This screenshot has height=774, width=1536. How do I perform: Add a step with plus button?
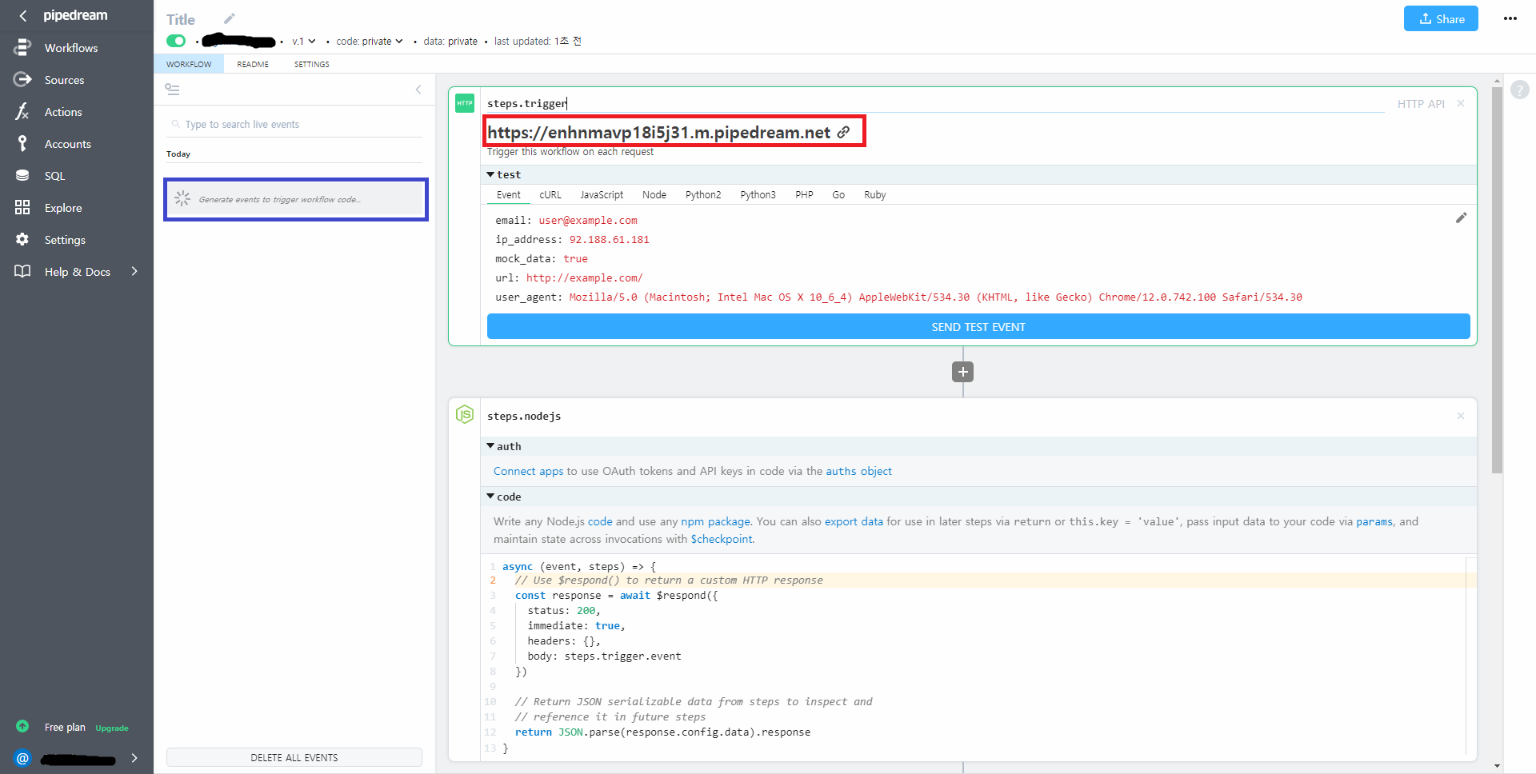(x=963, y=372)
